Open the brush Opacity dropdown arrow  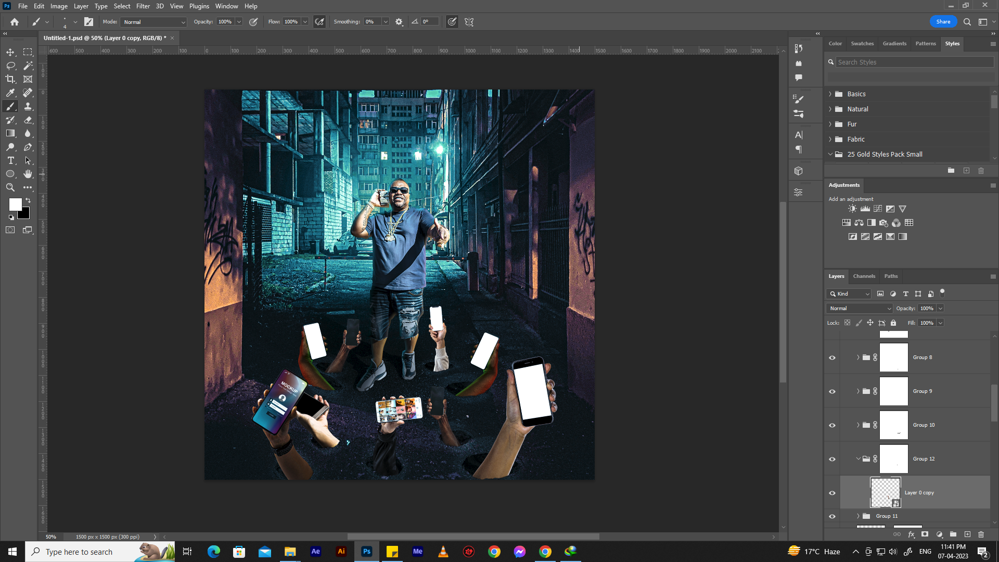tap(239, 22)
